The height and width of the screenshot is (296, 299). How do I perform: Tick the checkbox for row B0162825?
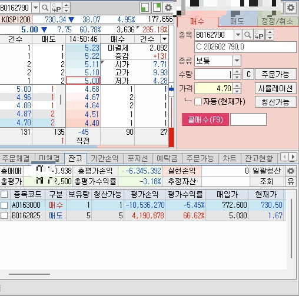tap(4, 215)
